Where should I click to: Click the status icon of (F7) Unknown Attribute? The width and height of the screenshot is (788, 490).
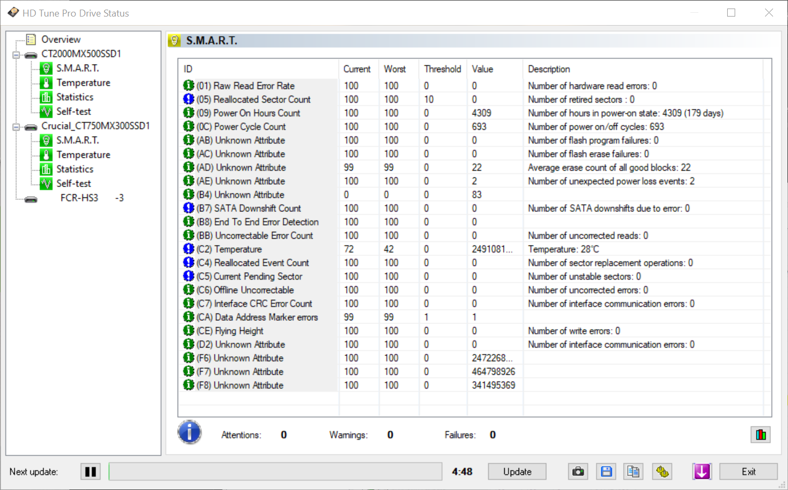click(188, 371)
